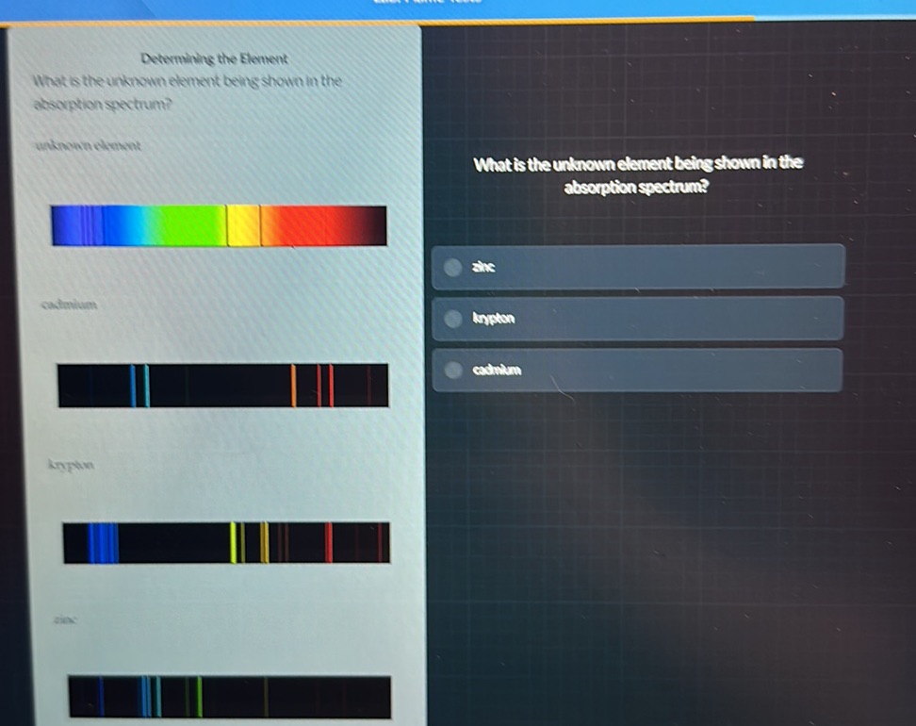Screen dimensions: 916x726
Task: Click the question text on dark panel
Action: pyautogui.click(x=638, y=174)
